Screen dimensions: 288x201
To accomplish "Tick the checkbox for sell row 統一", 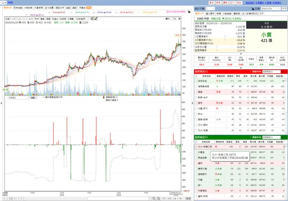I will (x=196, y=185).
